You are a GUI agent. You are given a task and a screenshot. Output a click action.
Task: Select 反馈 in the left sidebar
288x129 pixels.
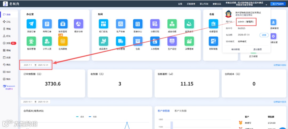pos(7,57)
